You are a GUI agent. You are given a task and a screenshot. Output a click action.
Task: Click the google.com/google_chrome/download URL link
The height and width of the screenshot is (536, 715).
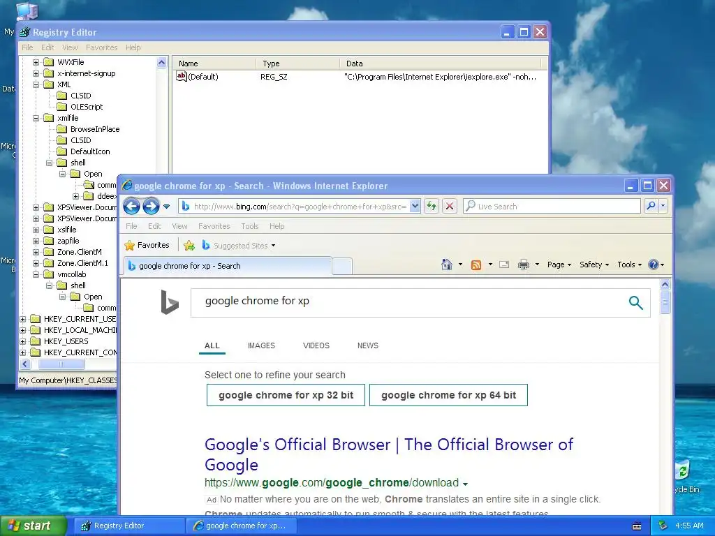332,483
